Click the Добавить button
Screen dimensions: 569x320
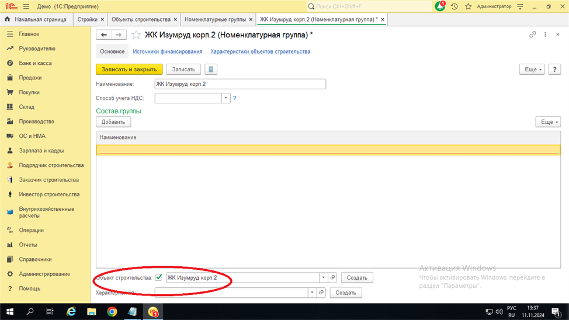(113, 122)
